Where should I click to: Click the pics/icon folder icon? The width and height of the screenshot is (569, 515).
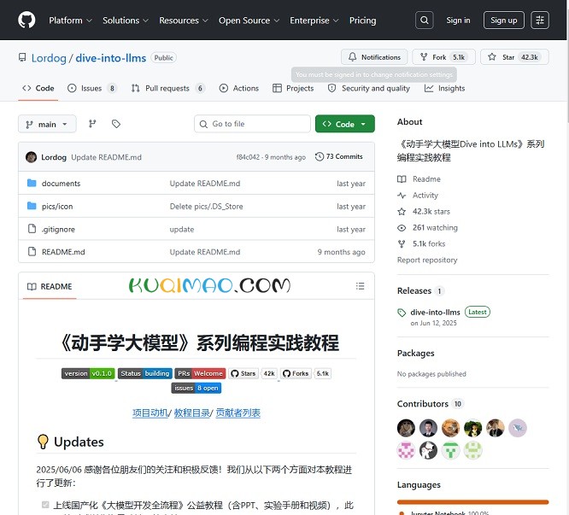click(x=32, y=206)
